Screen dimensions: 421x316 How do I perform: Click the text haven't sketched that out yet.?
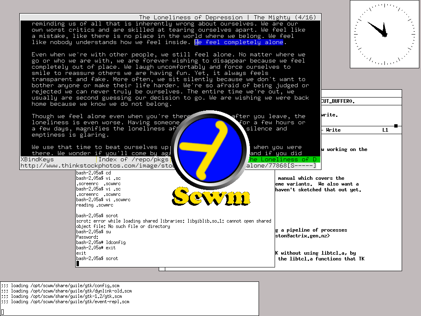pos(318,190)
